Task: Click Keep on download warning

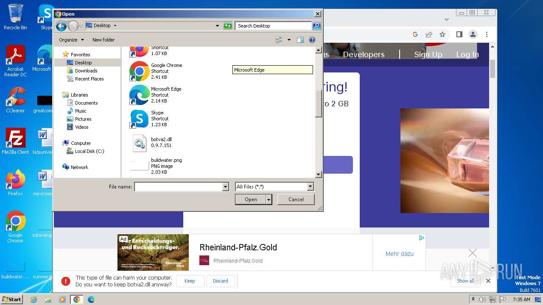Action: [190, 281]
